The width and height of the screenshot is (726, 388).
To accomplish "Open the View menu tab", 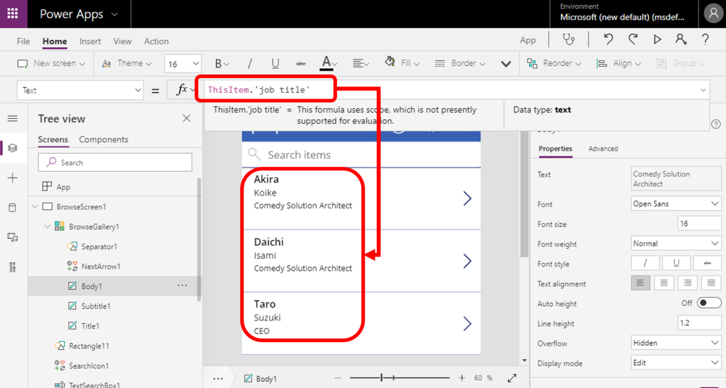I will [x=122, y=41].
